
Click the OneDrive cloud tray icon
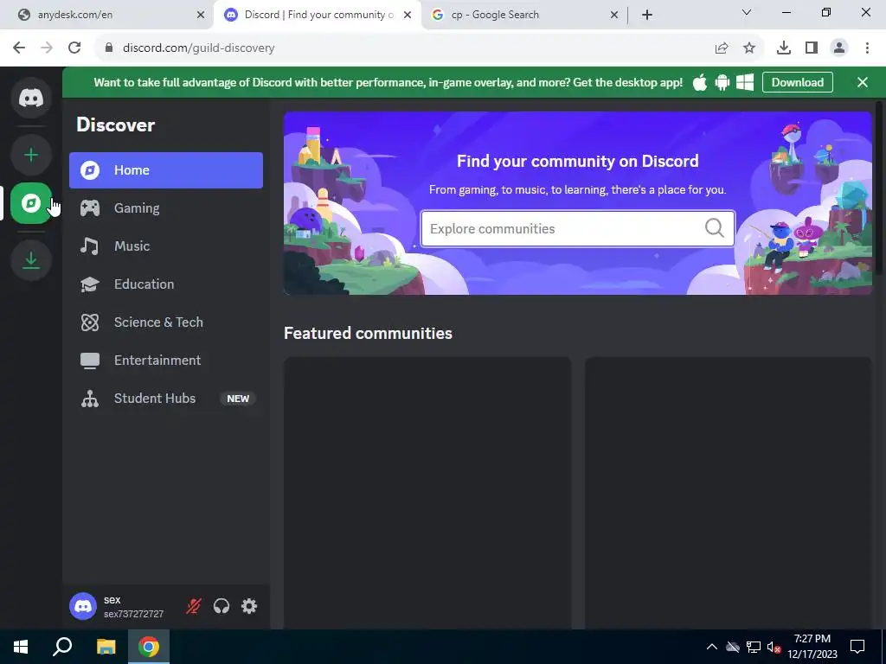point(733,647)
